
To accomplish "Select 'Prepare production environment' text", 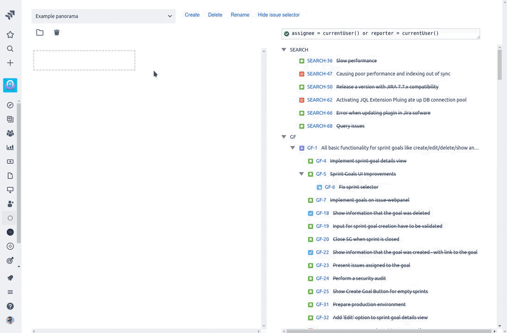I will click(369, 304).
